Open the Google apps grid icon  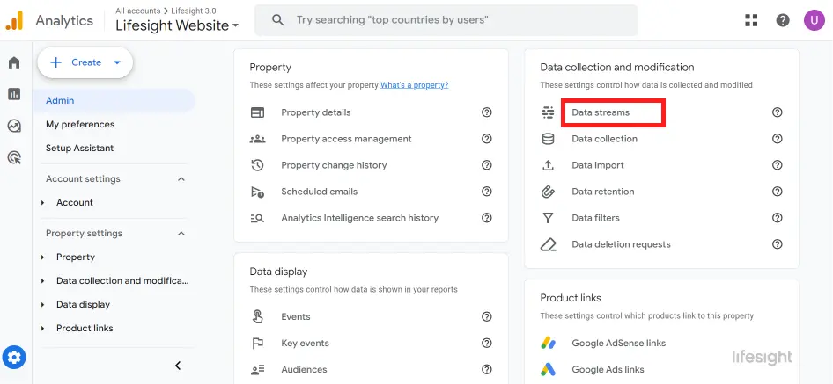[x=751, y=21]
